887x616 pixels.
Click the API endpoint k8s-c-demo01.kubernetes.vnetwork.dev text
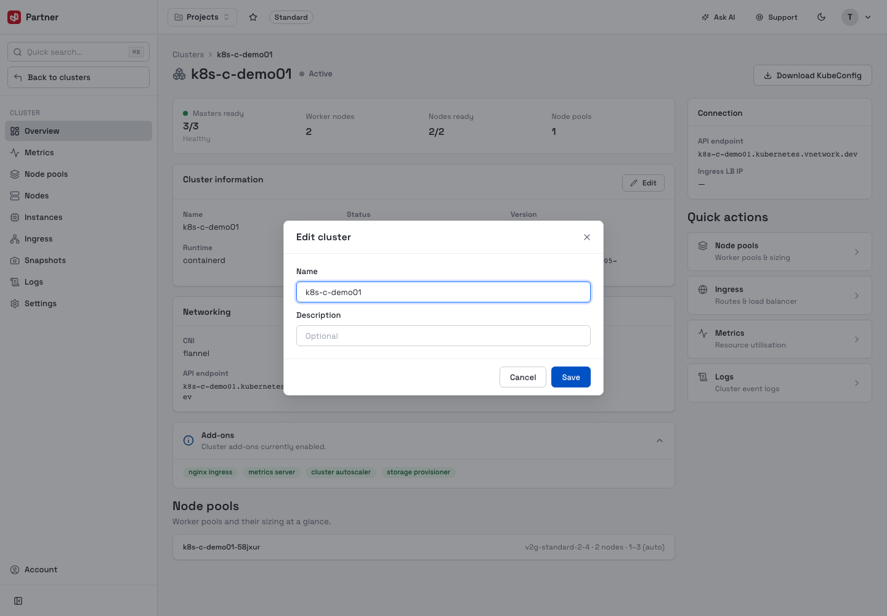[x=777, y=155]
